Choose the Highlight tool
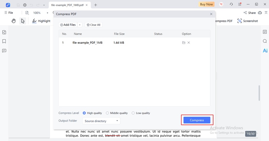Viewport: 269px width, 141px height. (41, 21)
